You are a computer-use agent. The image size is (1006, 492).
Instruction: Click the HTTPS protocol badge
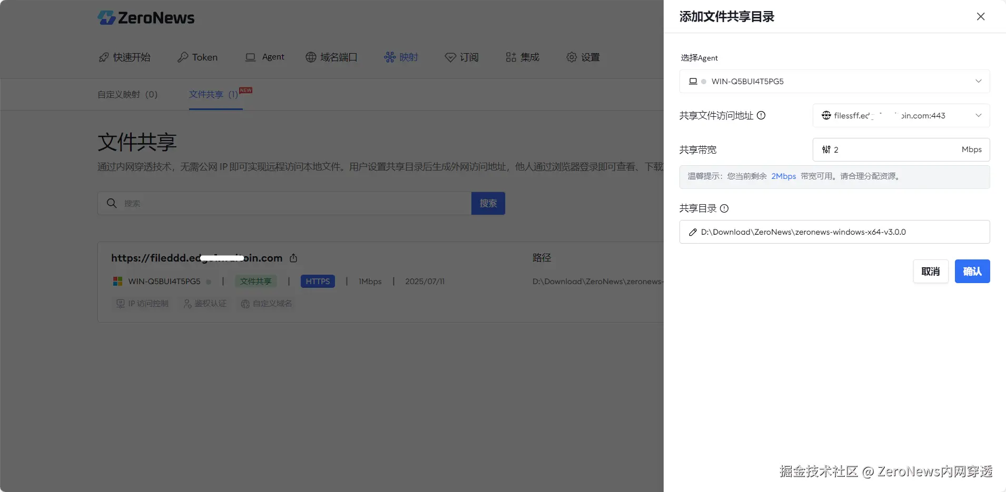[318, 282]
